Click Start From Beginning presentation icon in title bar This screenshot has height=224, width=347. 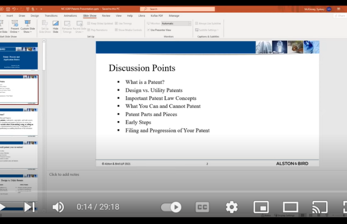tap(28, 9)
